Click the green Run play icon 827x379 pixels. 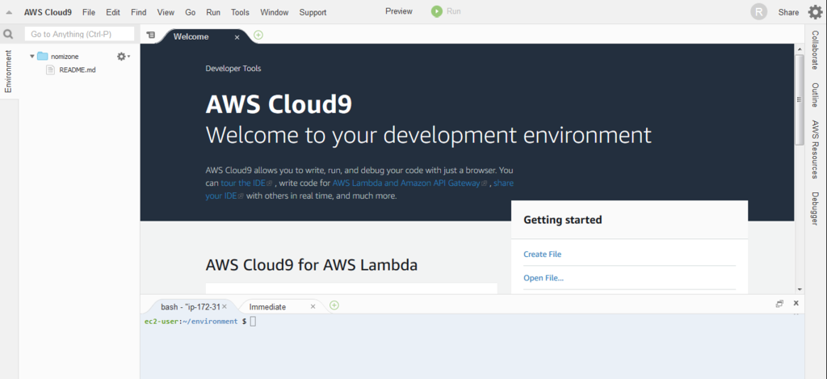437,11
